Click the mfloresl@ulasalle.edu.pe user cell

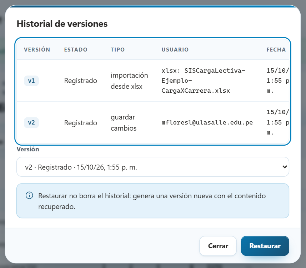point(207,122)
